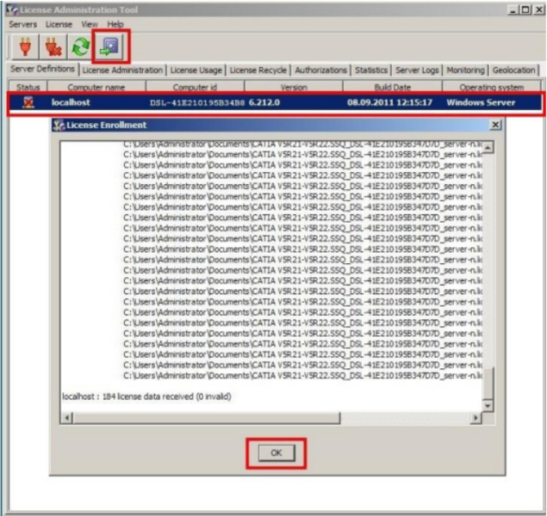Close the License Administration Tool window

pyautogui.click(x=538, y=9)
